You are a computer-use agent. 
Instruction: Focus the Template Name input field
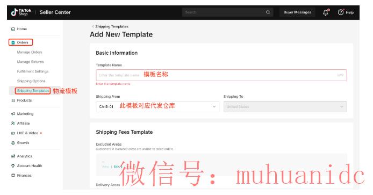221,75
